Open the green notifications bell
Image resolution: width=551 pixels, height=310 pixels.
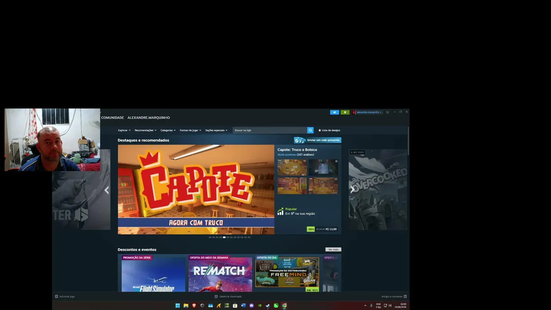click(344, 112)
